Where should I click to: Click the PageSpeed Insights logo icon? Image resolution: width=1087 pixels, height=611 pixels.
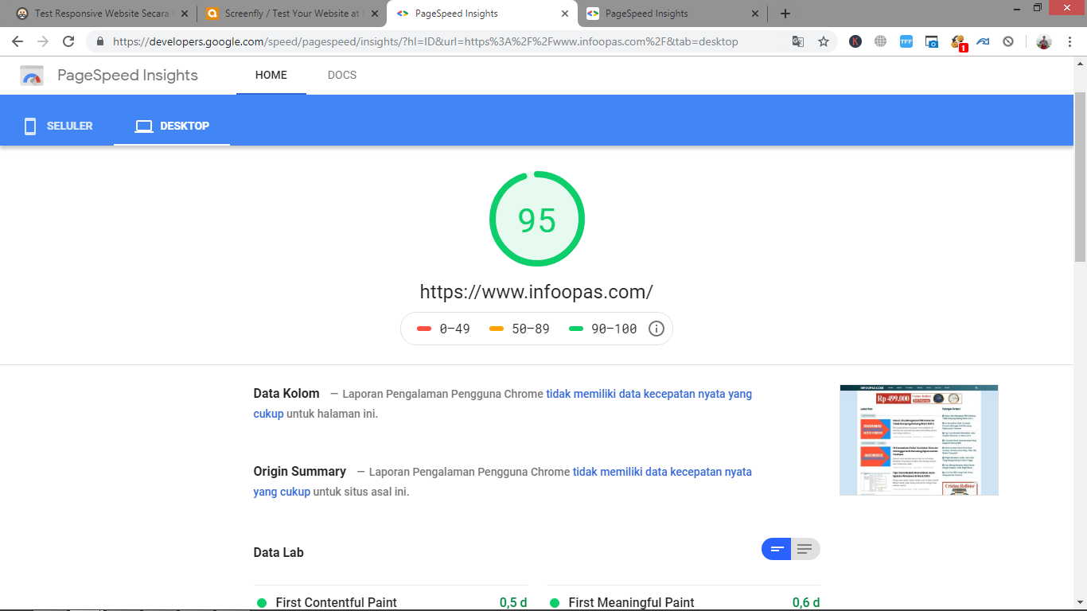point(32,76)
